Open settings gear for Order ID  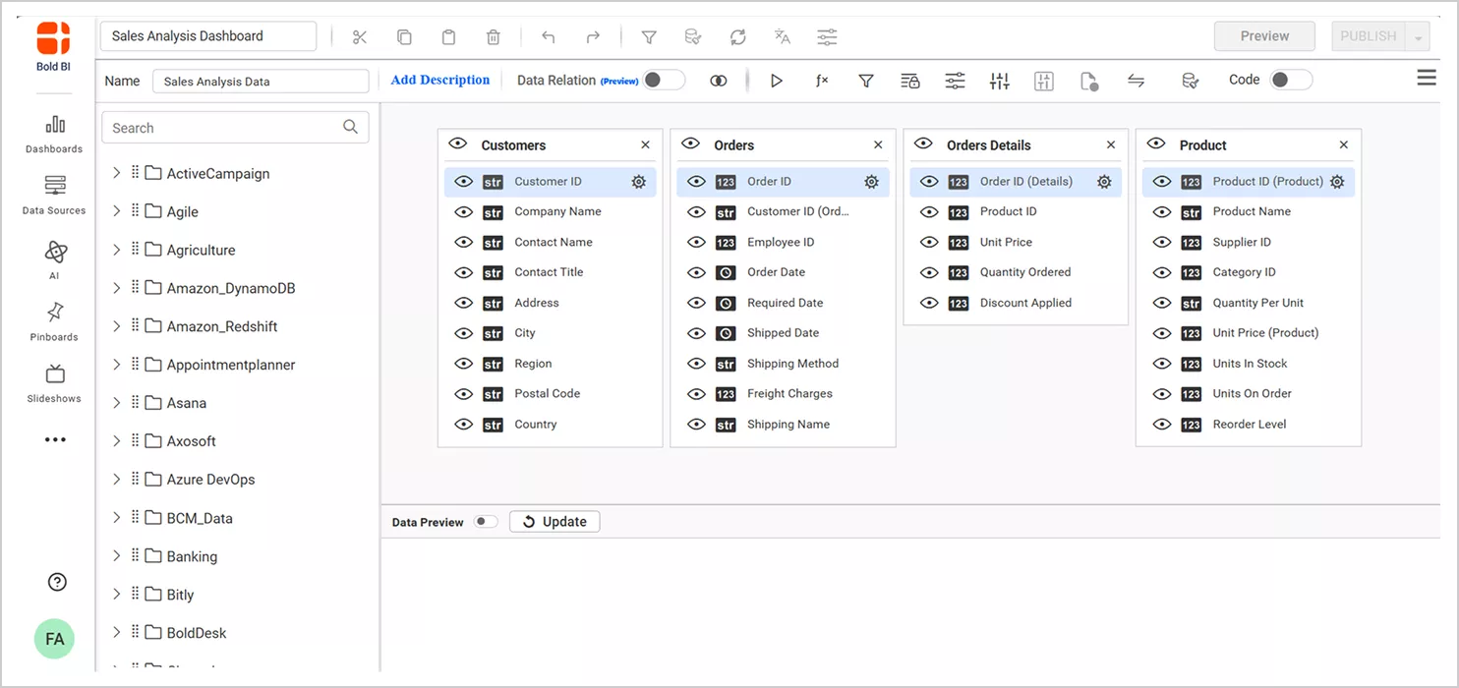pyautogui.click(x=871, y=182)
